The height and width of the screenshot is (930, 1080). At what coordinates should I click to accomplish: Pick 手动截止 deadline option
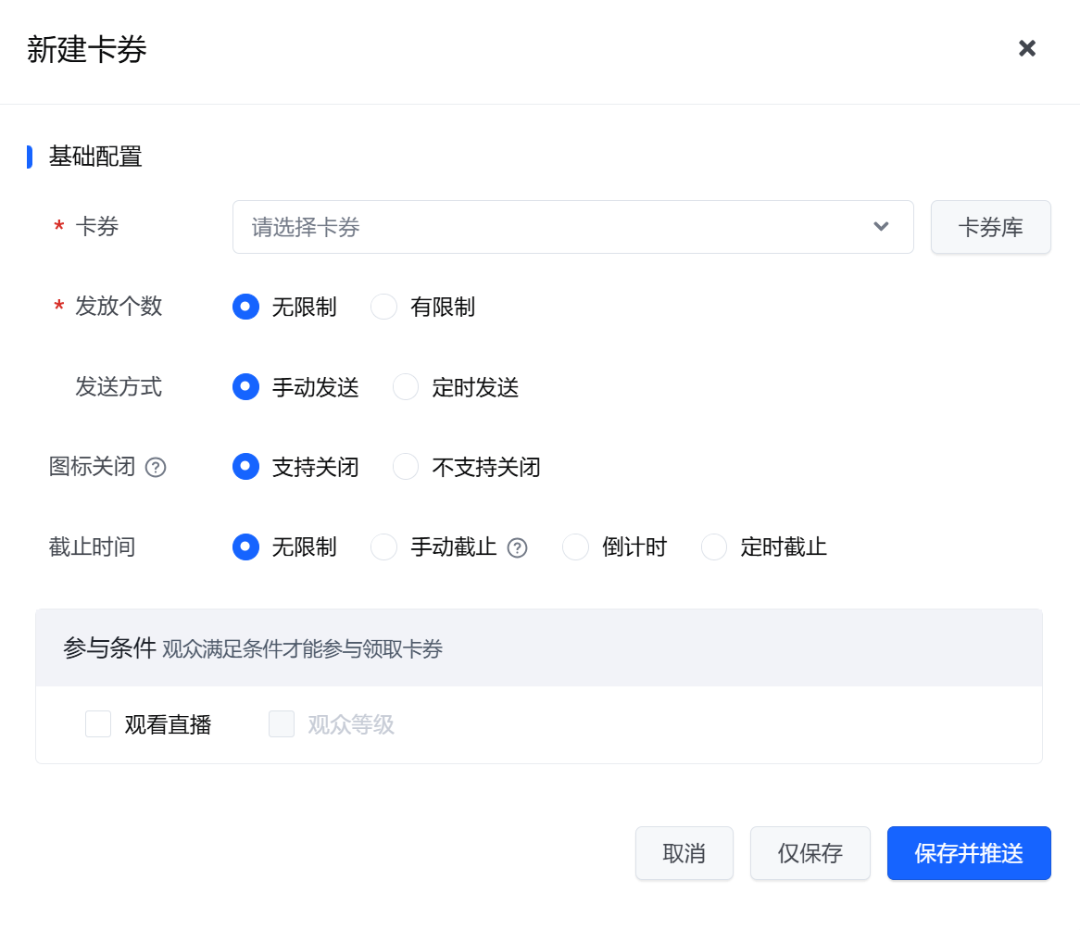(384, 547)
